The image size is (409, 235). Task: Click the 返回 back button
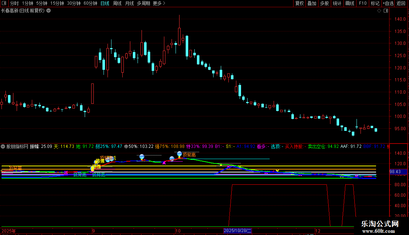pyautogui.click(x=401, y=3)
